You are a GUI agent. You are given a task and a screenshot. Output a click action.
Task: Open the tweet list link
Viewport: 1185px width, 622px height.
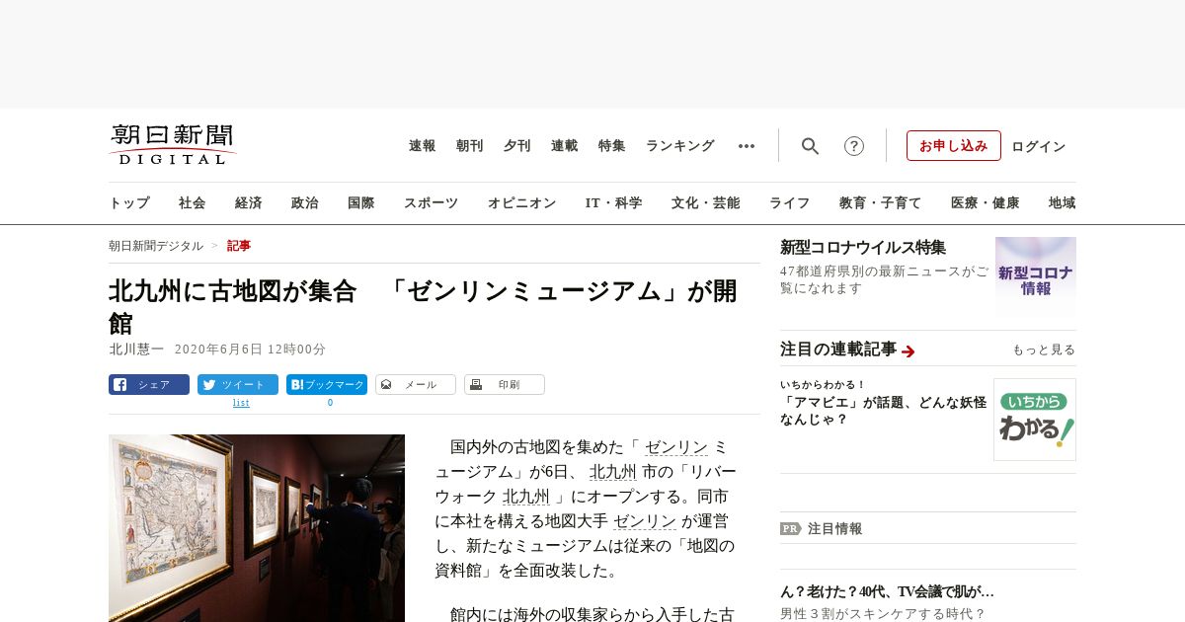(241, 403)
